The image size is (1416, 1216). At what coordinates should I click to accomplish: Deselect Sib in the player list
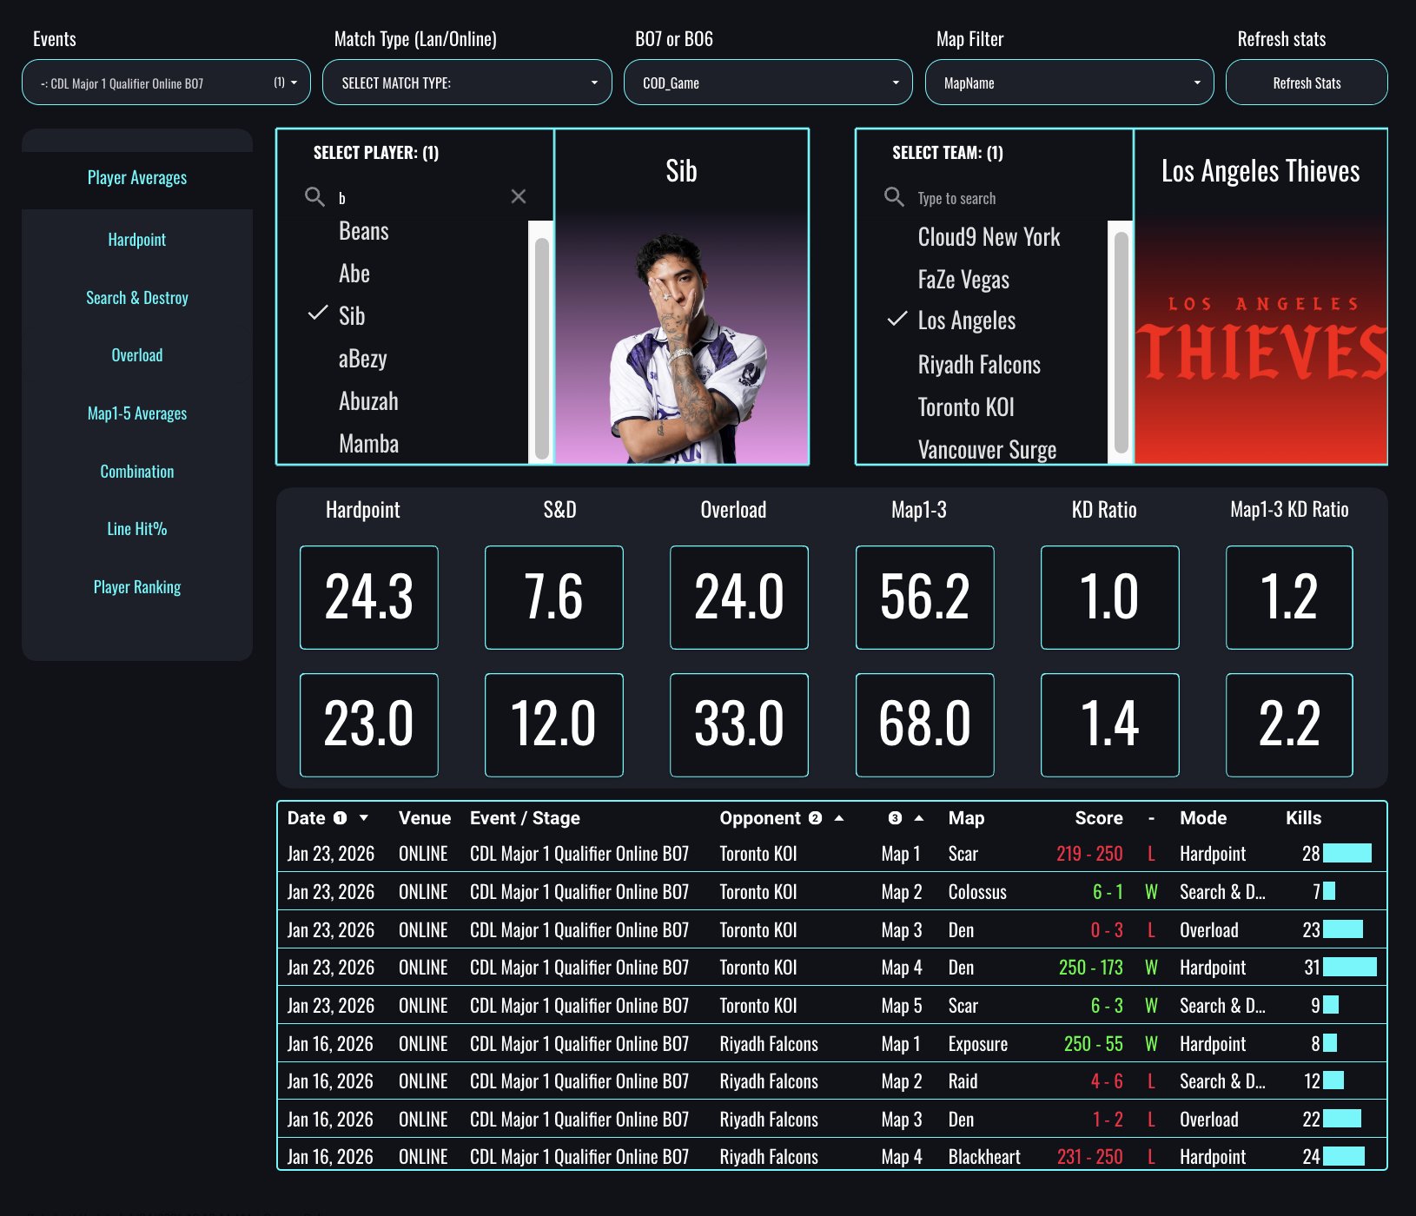352,316
